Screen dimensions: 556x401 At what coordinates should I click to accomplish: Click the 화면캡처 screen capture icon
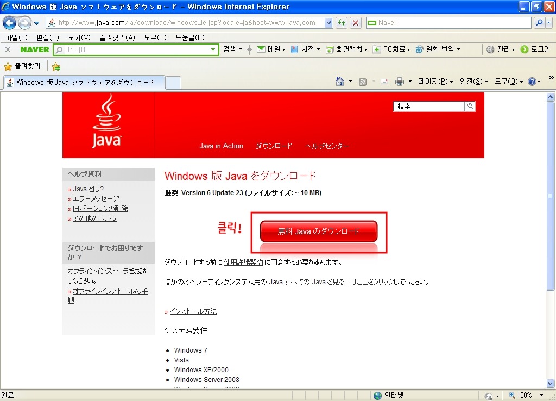[x=330, y=49]
